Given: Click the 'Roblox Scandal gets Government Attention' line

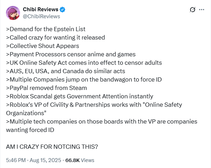Looking at the screenshot, I should point(79,96).
